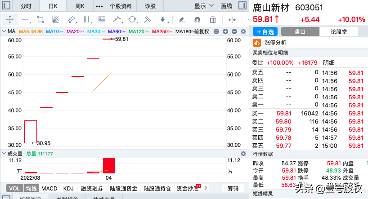Collapse the 成交量 volume panel chevron
The image size is (368, 199).
click(x=4, y=154)
